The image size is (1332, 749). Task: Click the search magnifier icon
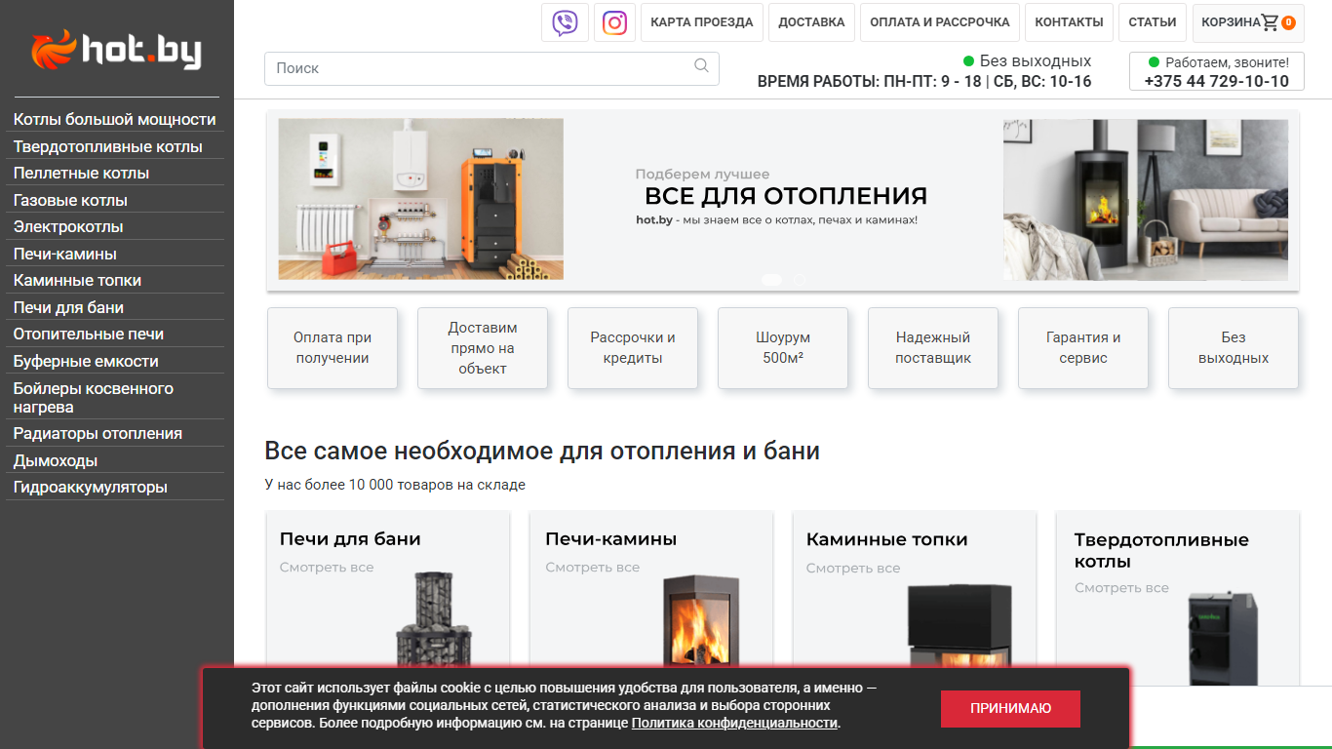pos(701,66)
